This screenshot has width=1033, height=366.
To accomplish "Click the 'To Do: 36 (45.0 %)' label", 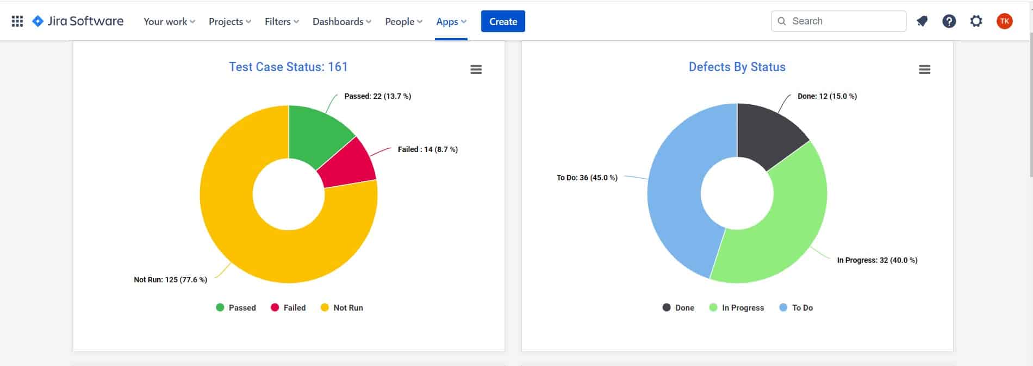I will coord(587,178).
